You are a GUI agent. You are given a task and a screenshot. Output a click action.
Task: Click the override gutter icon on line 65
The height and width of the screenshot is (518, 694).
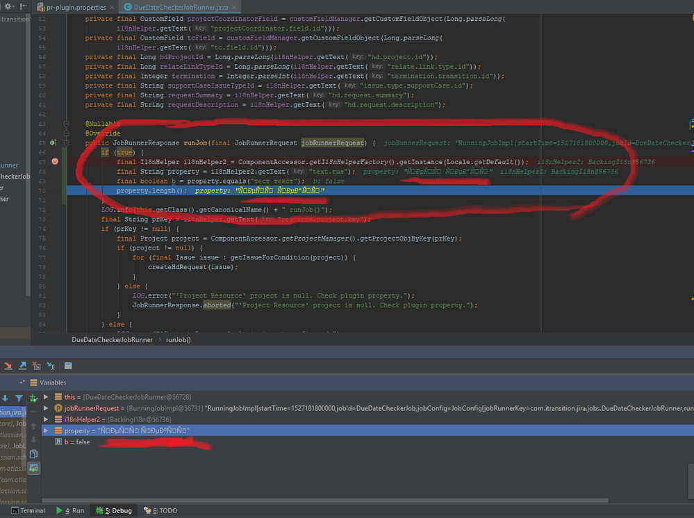point(53,143)
